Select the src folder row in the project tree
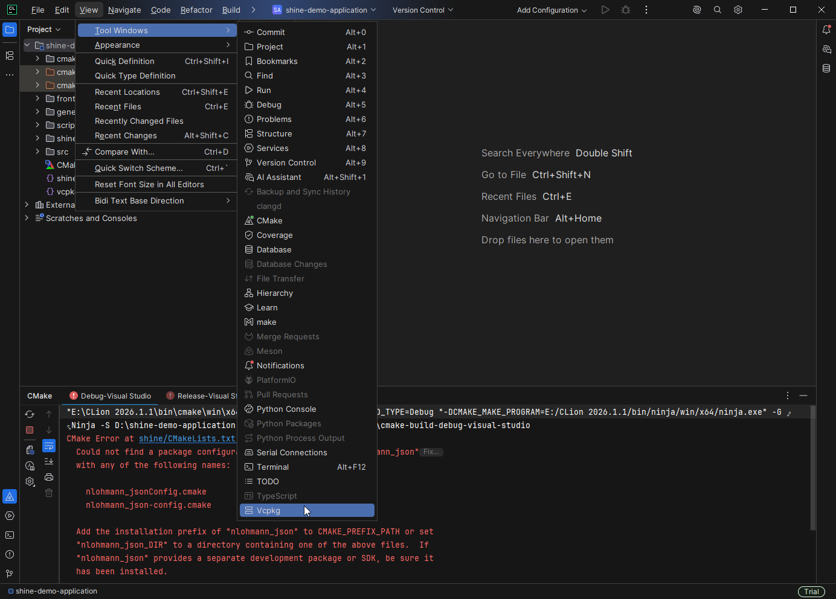Screen dimensions: 836x599 [x=48, y=152]
